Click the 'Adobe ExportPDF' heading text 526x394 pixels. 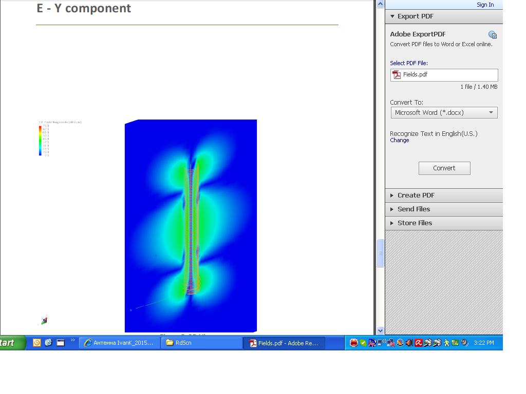418,34
